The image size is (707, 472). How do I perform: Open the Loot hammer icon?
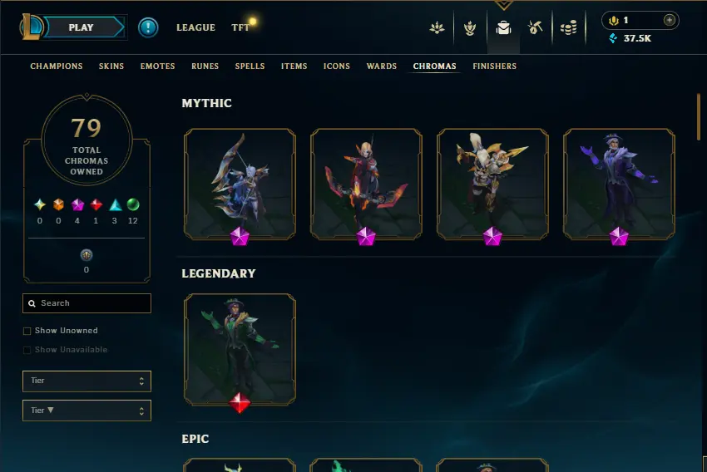[535, 28]
